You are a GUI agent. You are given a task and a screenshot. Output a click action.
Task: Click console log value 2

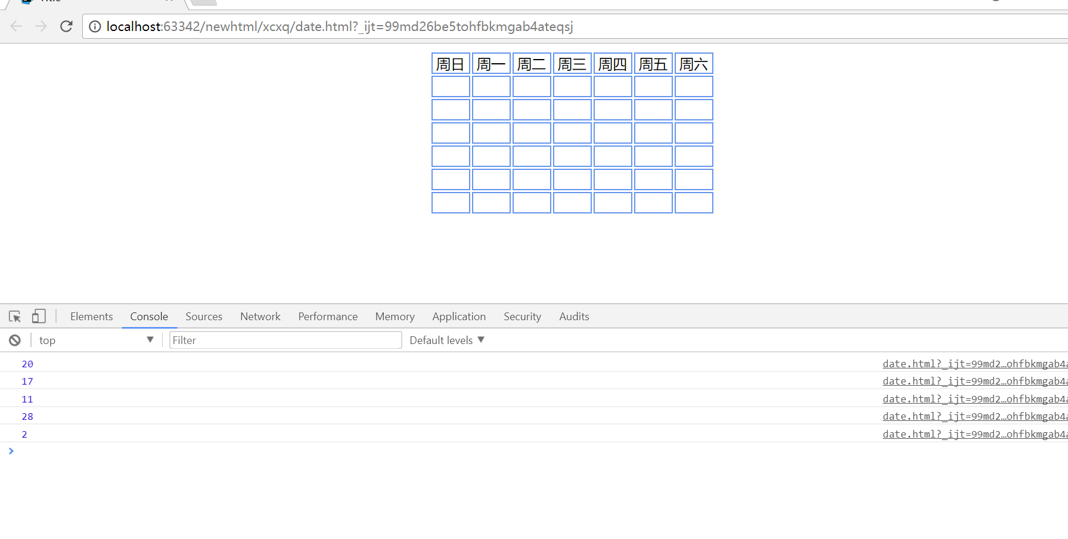point(24,434)
